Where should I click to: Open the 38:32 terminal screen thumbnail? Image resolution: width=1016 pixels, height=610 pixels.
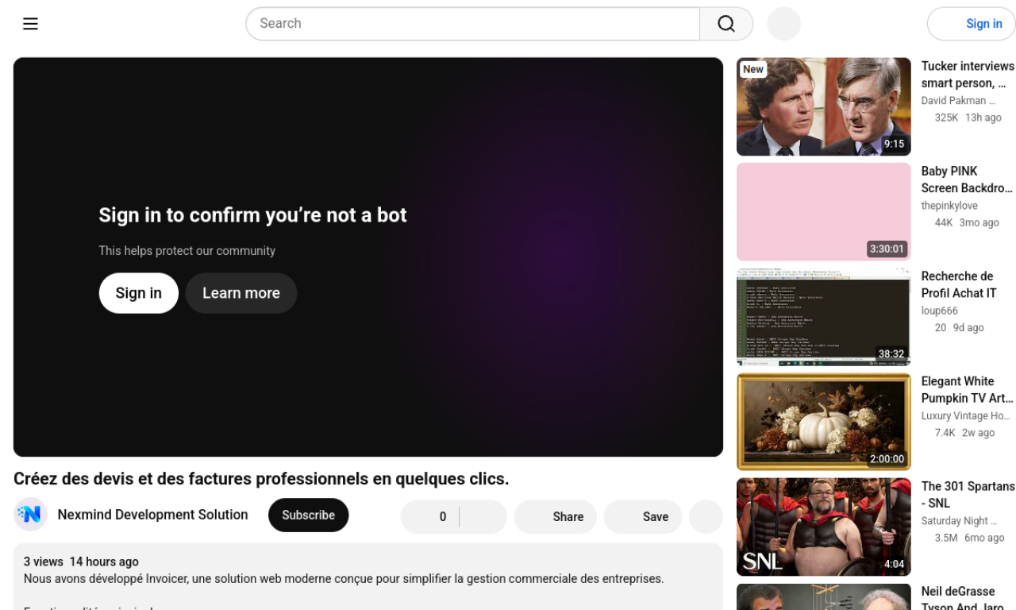pyautogui.click(x=824, y=317)
